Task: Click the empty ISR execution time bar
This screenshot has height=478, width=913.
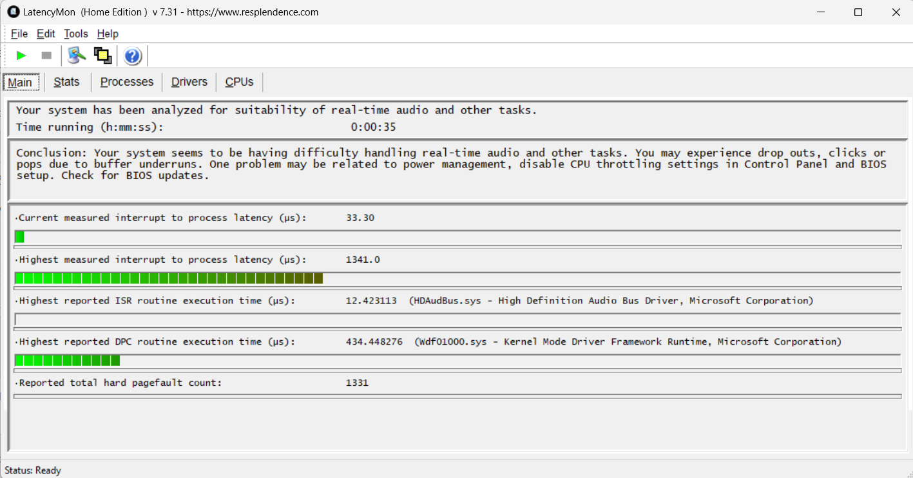Action: pyautogui.click(x=457, y=320)
